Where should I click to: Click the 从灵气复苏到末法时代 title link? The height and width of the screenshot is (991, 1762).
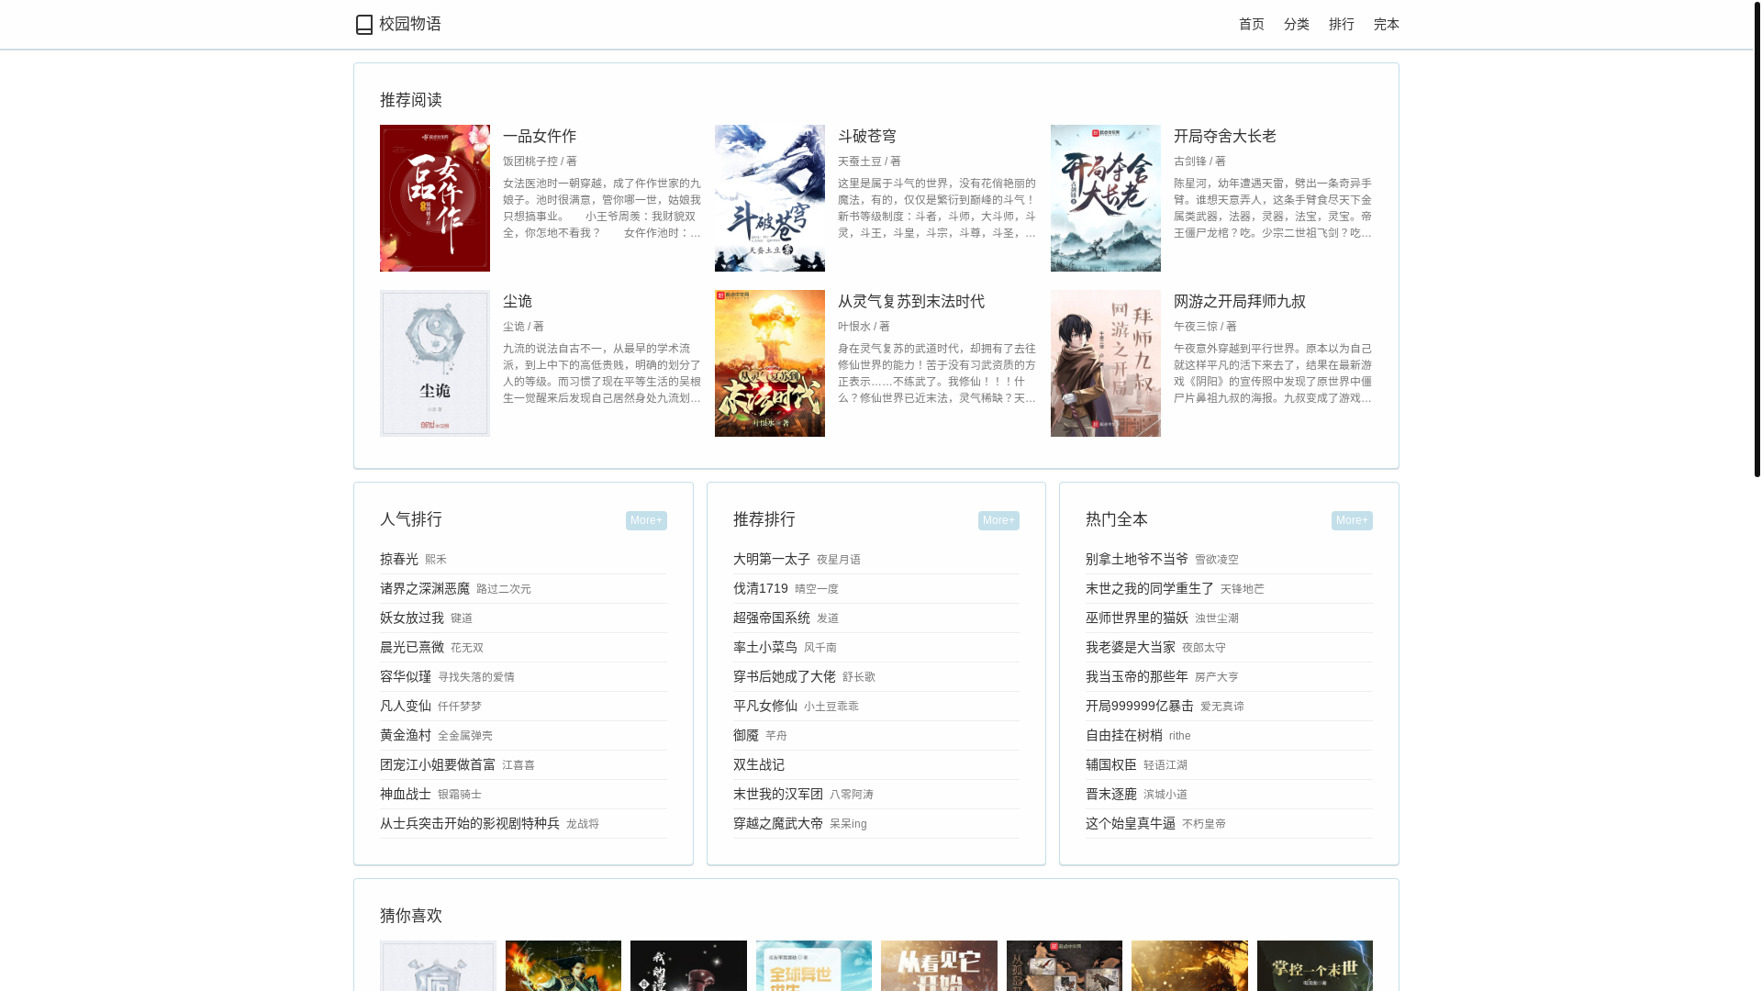coord(911,301)
